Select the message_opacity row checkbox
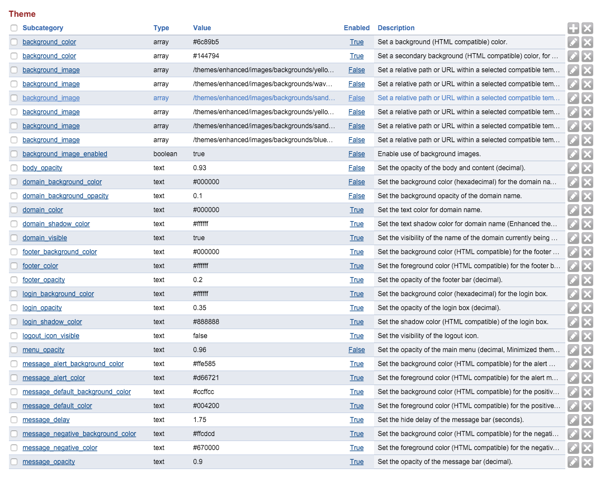 pyautogui.click(x=14, y=461)
